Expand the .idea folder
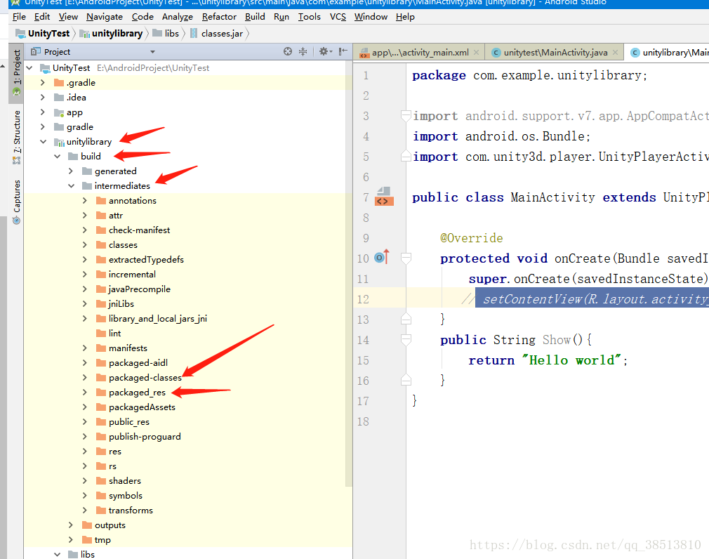 pos(43,97)
